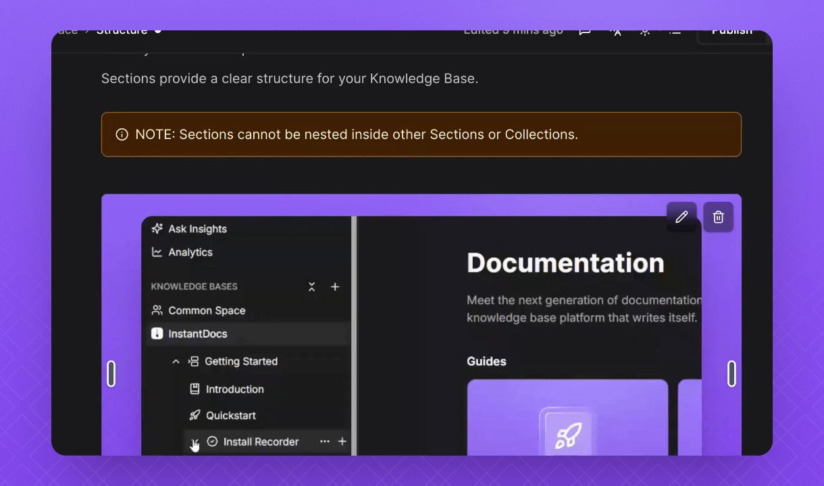
Task: Click the plus icon beside Install Recorder
Action: point(342,441)
